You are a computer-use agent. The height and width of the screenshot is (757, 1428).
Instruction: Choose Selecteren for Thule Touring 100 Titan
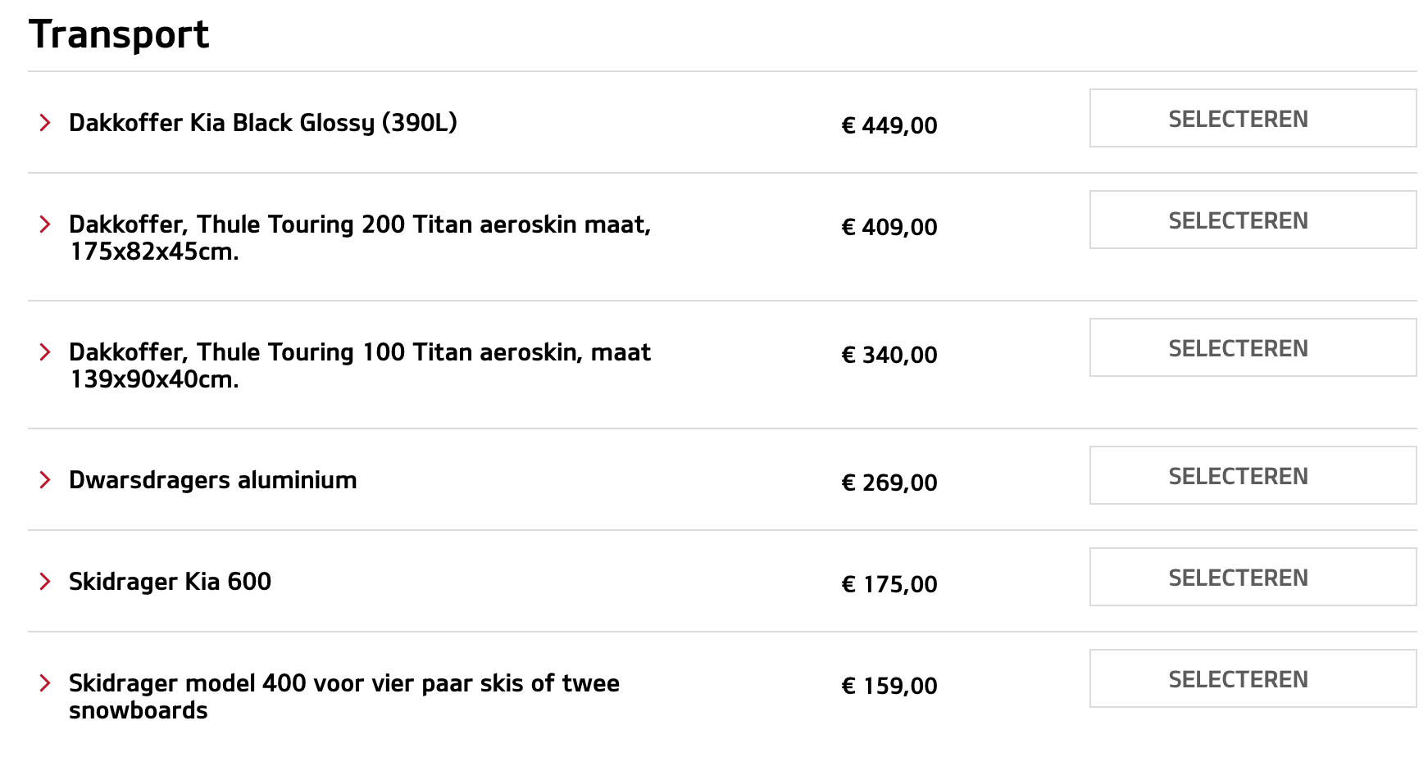pyautogui.click(x=1252, y=348)
